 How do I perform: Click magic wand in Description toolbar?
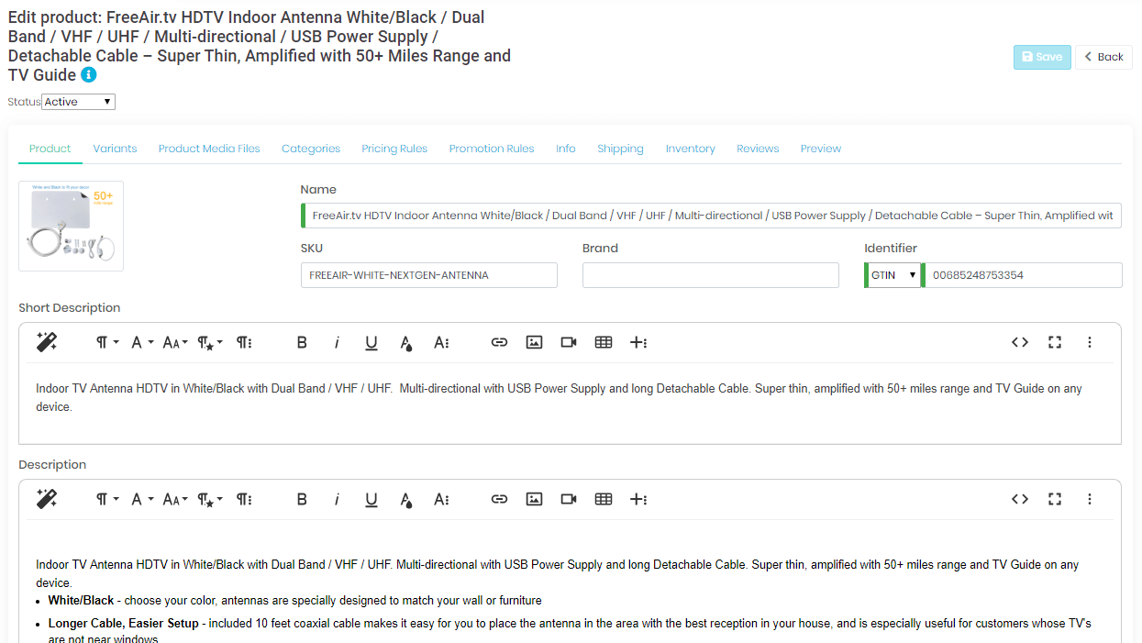(x=47, y=499)
